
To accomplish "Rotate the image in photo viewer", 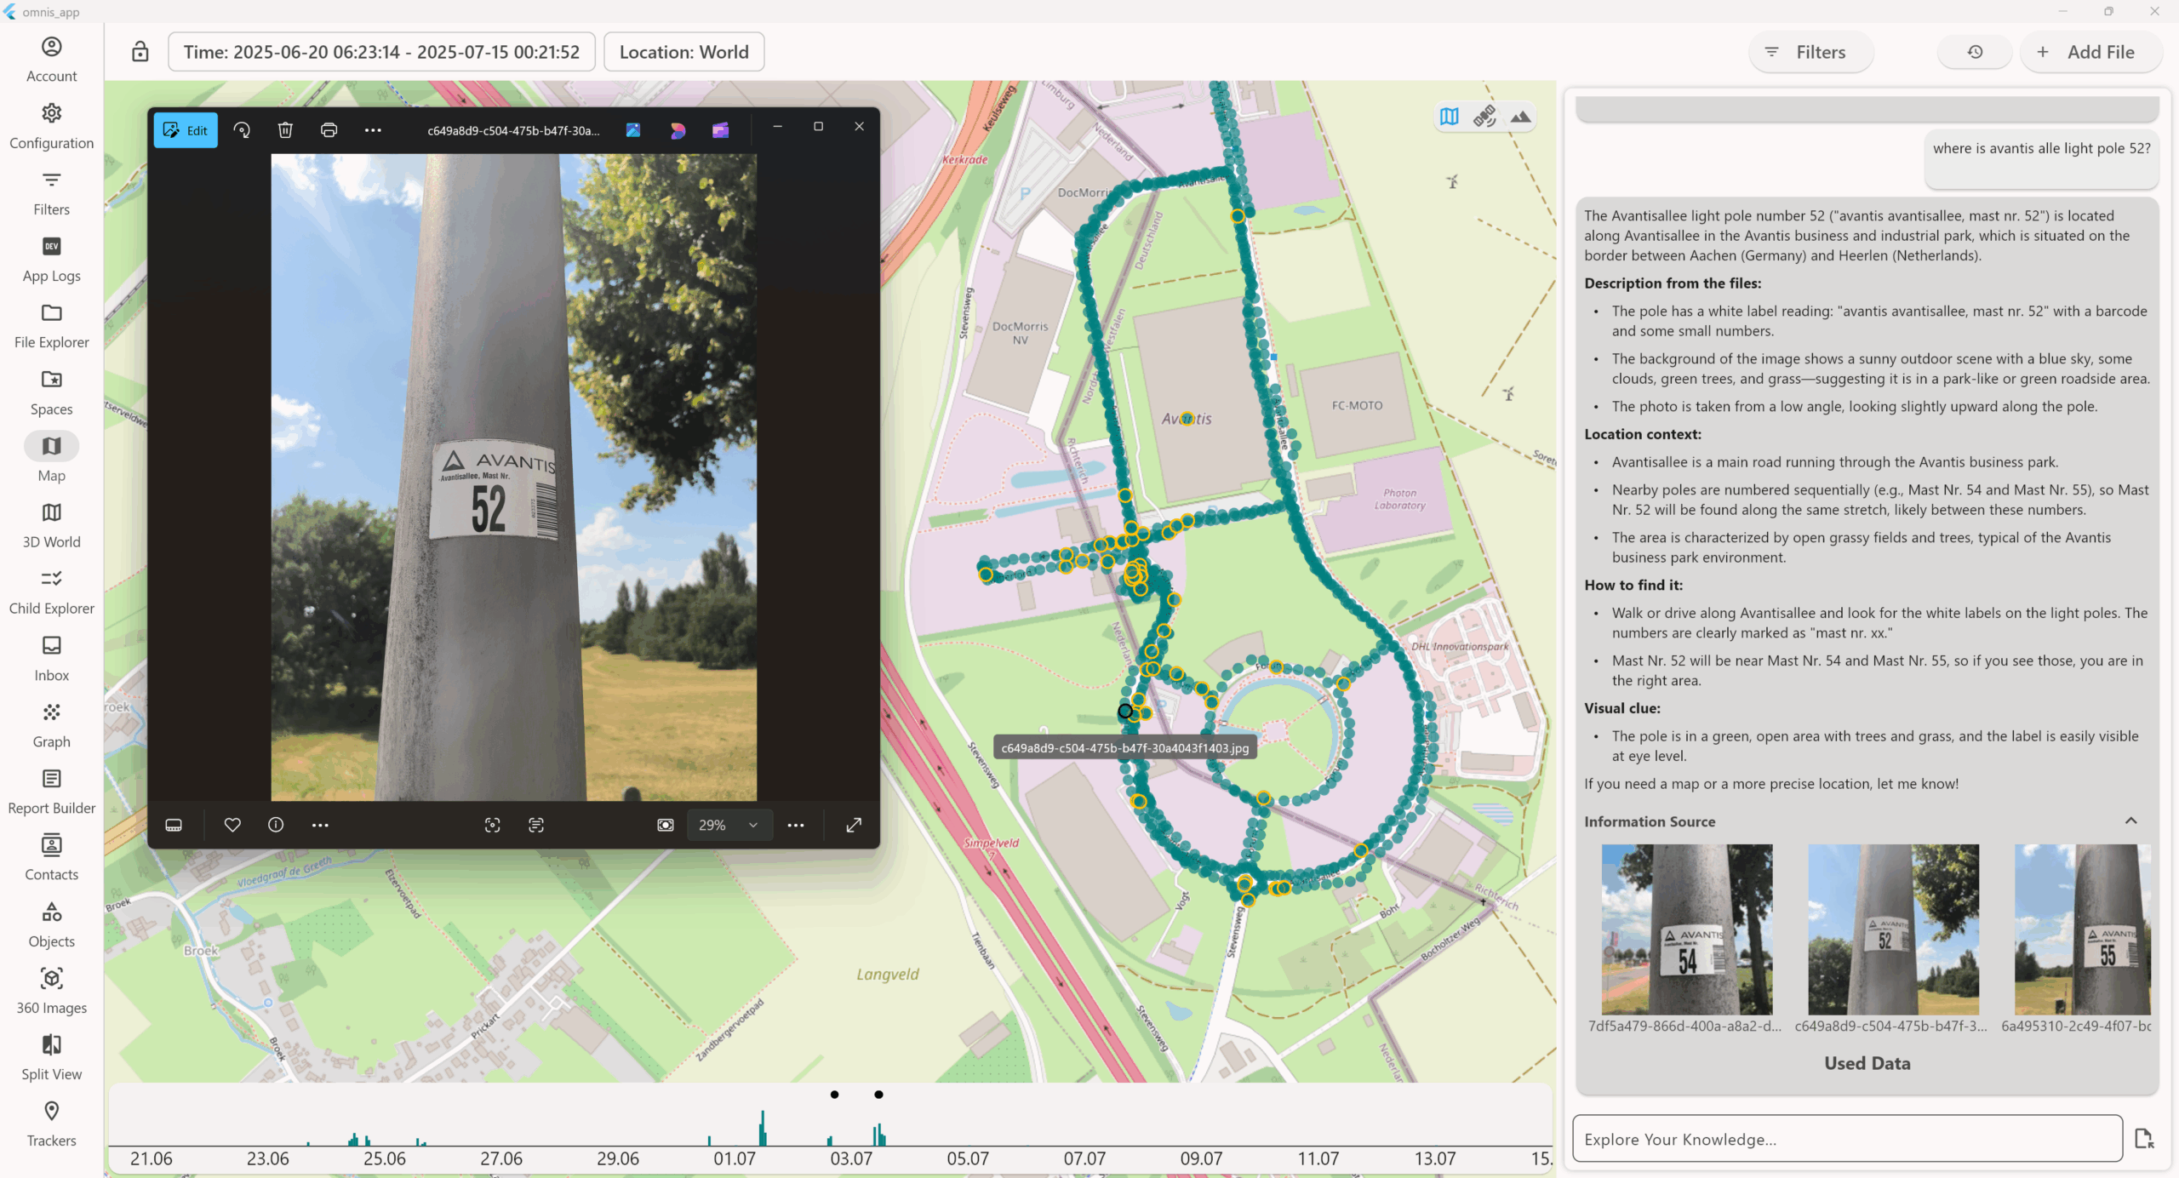I will [242, 130].
